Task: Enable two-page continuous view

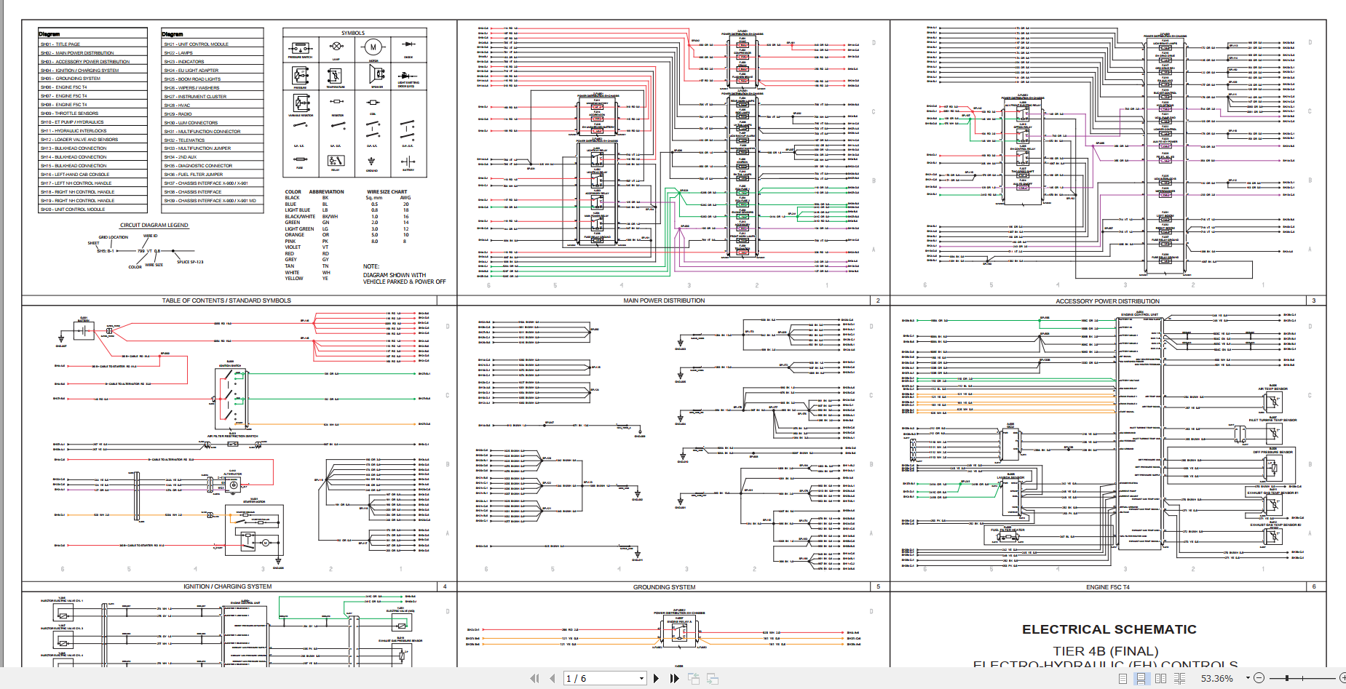Action: [x=1179, y=678]
